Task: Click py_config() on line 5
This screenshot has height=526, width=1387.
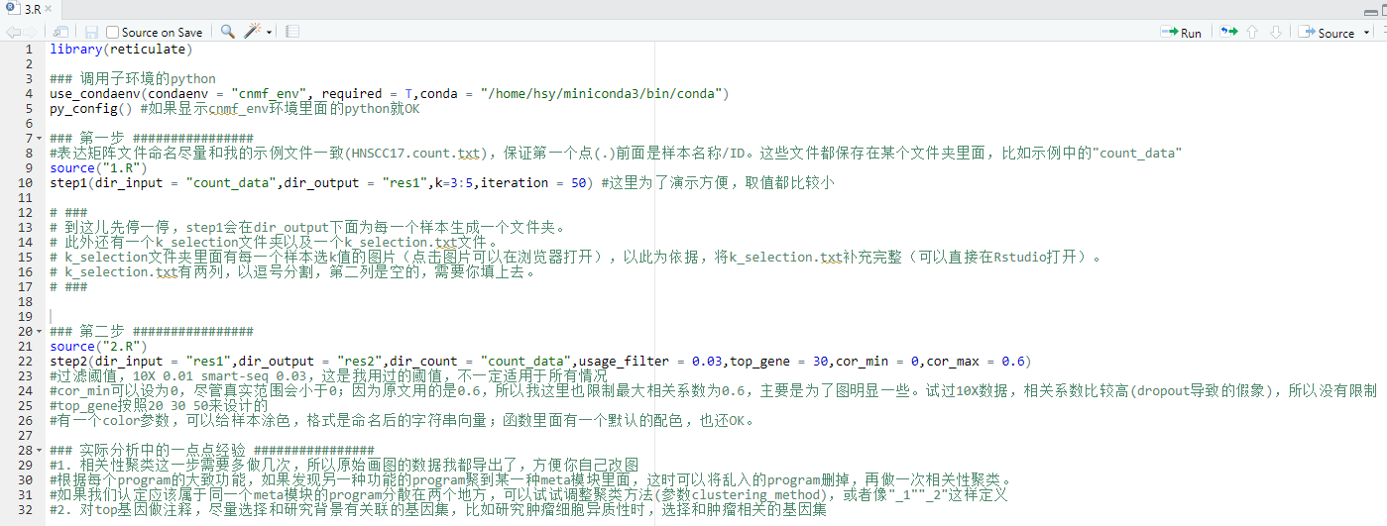Action: point(90,108)
